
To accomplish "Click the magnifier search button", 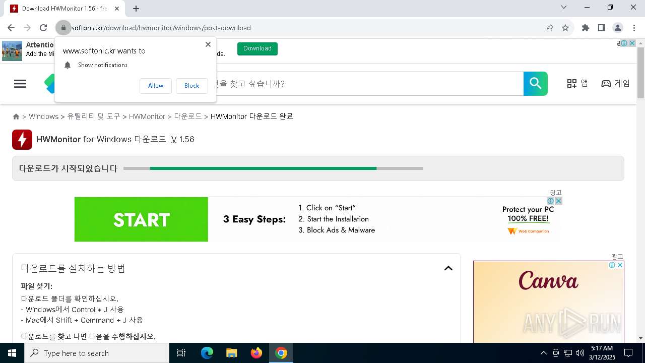I will pyautogui.click(x=536, y=84).
